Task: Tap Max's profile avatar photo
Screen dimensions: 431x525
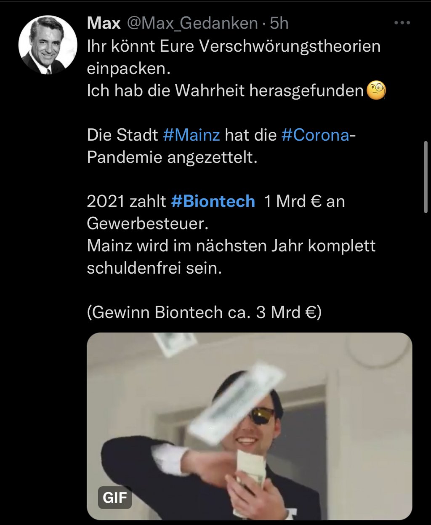Action: pos(48,45)
